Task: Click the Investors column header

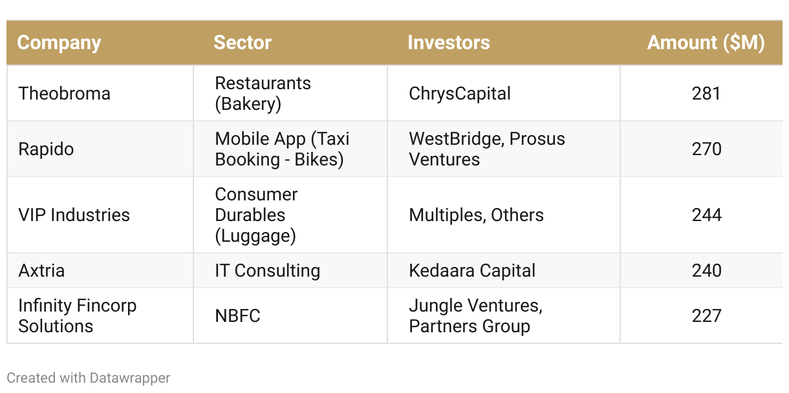Action: coord(448,43)
